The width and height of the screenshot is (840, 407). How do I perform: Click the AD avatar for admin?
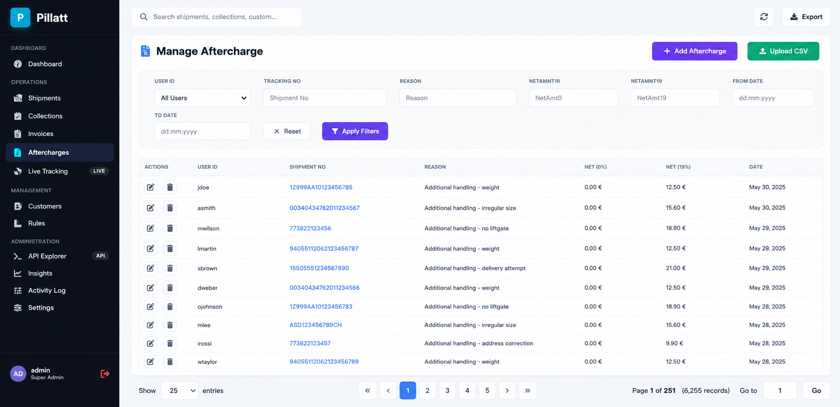click(18, 373)
